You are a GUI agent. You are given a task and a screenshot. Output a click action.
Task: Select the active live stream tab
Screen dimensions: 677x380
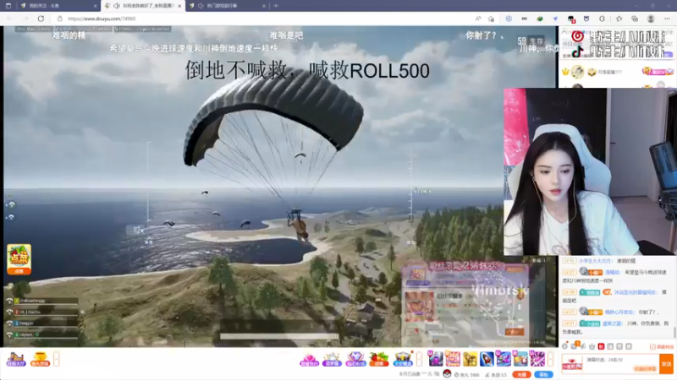pos(143,6)
